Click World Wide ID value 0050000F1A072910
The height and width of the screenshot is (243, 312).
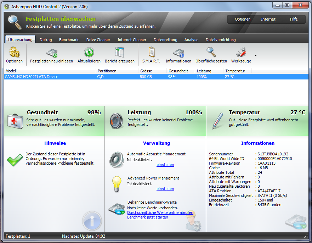pos(275,159)
